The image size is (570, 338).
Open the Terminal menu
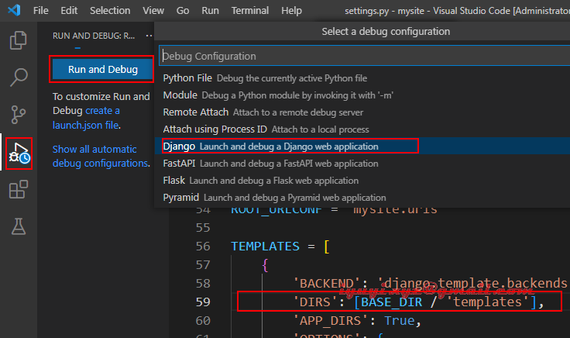pos(250,12)
